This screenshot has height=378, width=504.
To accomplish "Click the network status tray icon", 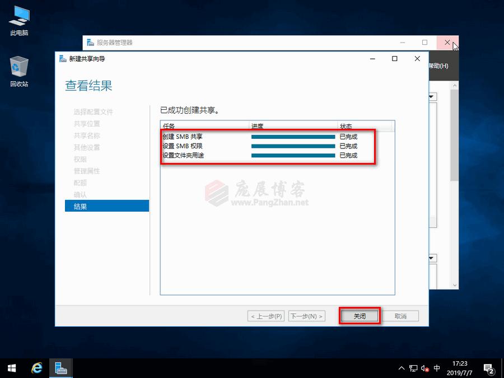I will coord(413,368).
